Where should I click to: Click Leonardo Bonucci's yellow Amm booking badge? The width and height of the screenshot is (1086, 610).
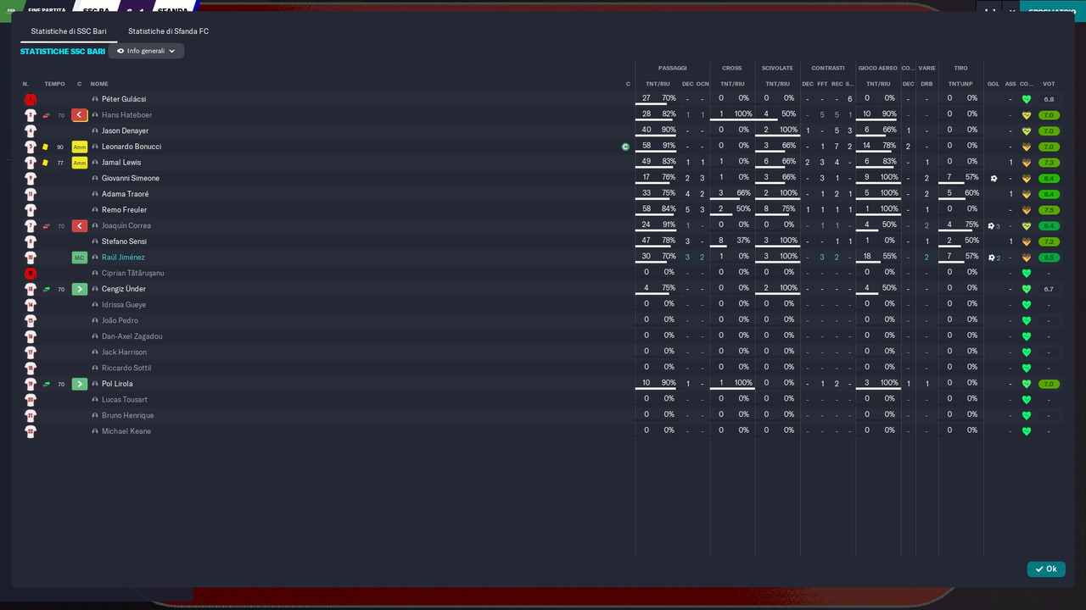point(80,147)
